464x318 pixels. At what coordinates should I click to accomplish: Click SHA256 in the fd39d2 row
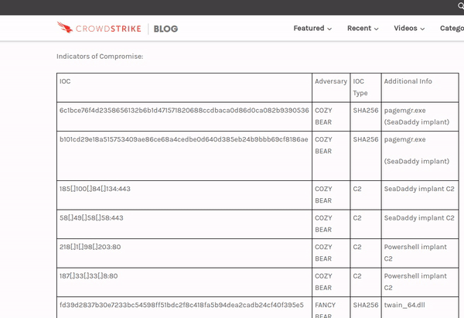366,305
